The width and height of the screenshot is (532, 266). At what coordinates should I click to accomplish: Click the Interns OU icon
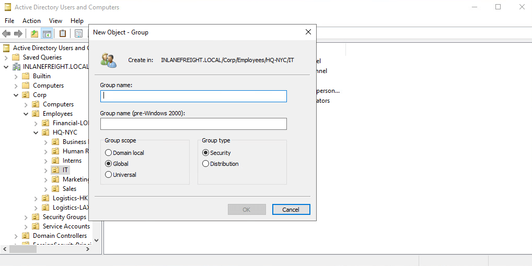pos(55,161)
